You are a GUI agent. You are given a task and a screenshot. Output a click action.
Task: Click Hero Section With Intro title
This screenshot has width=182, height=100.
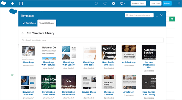[x=109, y=64]
